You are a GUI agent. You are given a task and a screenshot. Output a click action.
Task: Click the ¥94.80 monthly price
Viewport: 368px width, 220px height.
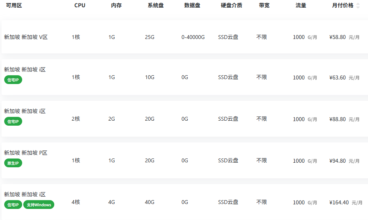(337, 161)
